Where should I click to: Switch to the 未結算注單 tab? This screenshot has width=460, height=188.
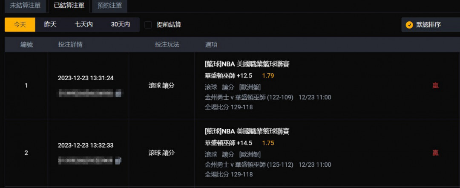coord(25,6)
